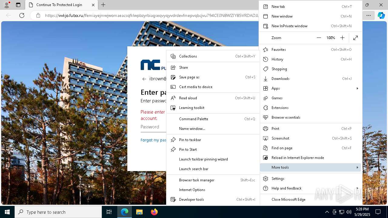This screenshot has width=388, height=218.
Task: Open the Apps menu icon
Action: coord(266,88)
